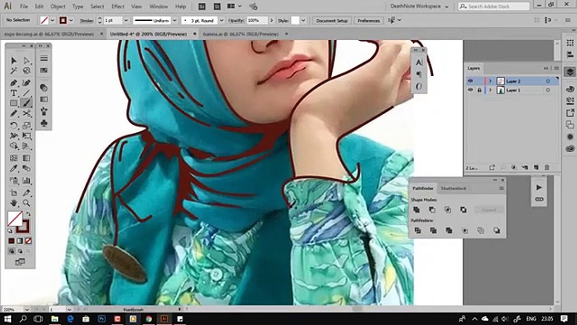Open the 3 pt. Round brush dropdown
The width and height of the screenshot is (577, 325).
pos(221,20)
